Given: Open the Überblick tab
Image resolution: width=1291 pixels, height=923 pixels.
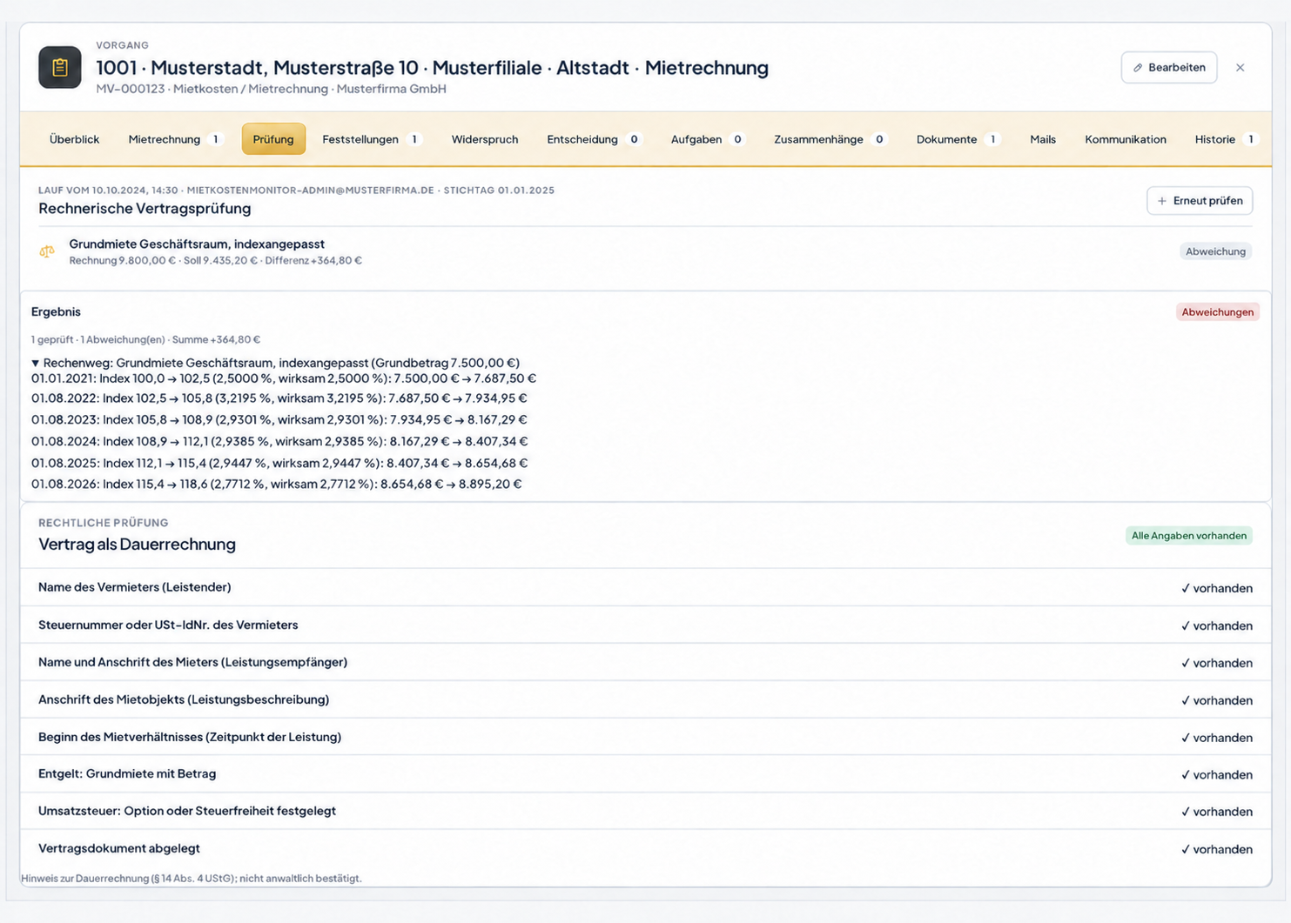Looking at the screenshot, I should click(x=74, y=139).
